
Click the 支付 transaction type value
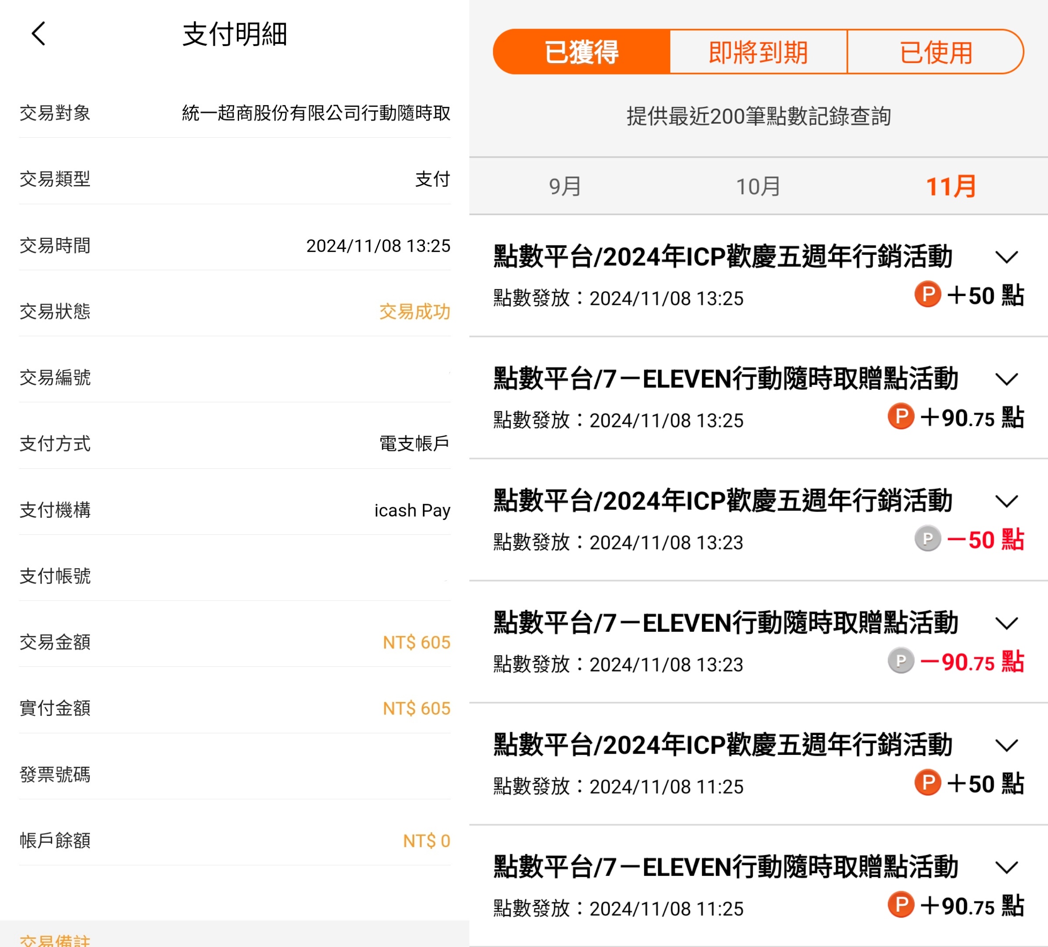pos(433,179)
